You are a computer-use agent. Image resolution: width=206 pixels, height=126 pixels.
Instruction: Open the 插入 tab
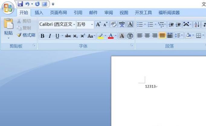coord(39,13)
